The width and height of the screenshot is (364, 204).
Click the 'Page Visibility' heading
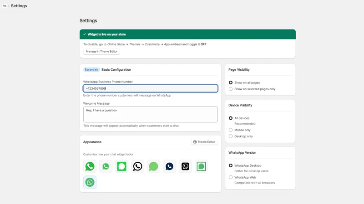point(239,70)
